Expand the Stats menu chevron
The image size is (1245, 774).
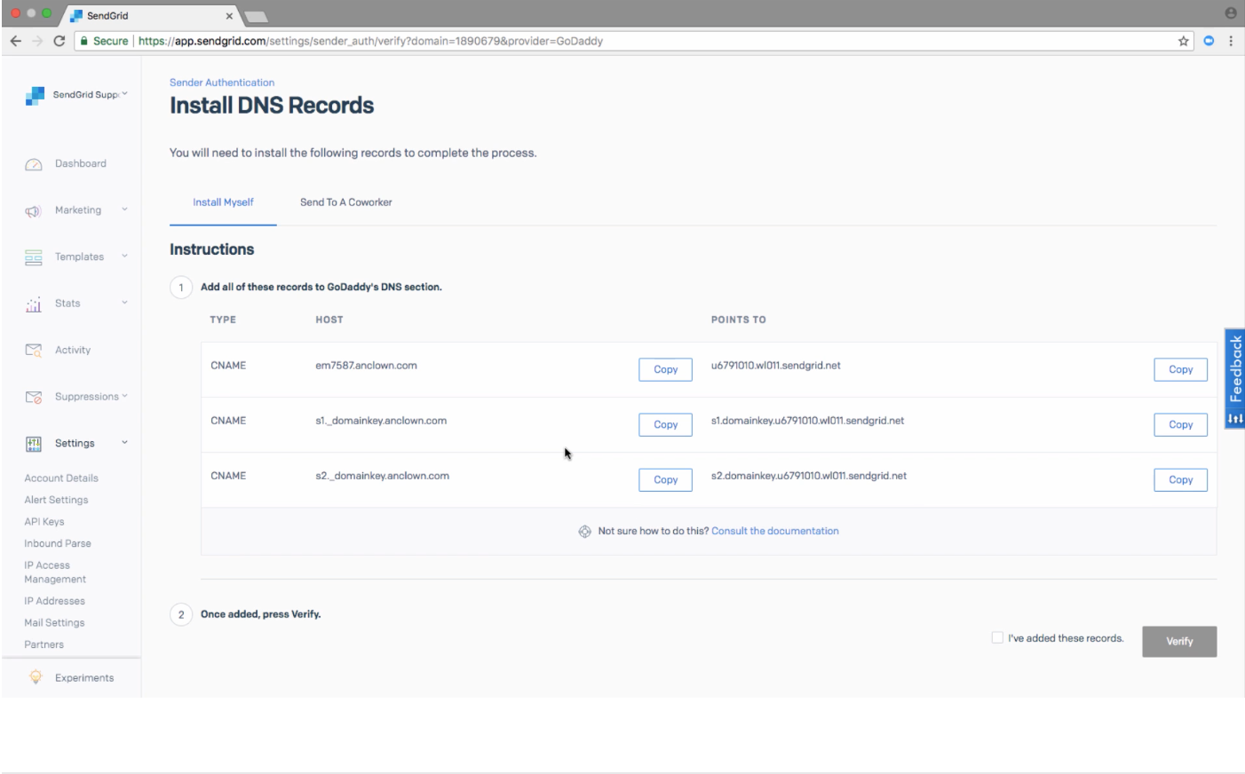(124, 302)
